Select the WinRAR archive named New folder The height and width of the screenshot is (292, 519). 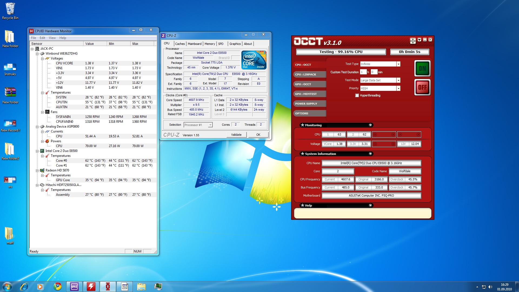(x=10, y=95)
